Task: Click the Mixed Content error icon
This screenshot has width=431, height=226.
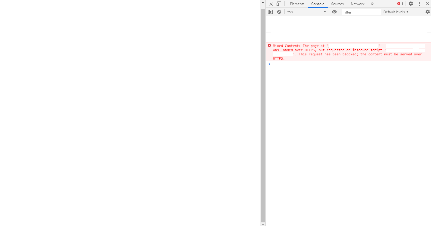Action: pos(269,45)
